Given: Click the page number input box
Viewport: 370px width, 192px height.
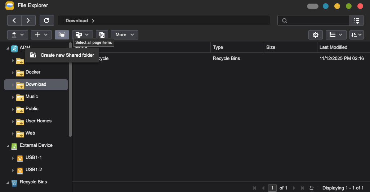Looking at the screenshot, I should tap(272, 188).
